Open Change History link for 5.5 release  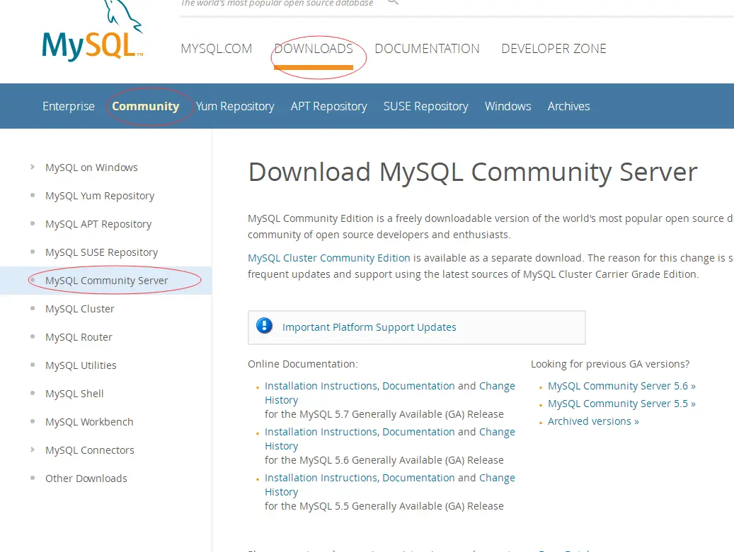pos(497,478)
